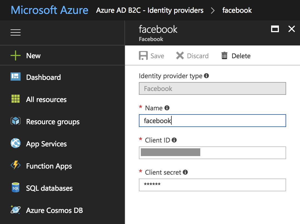Click the Save button label

coord(157,56)
